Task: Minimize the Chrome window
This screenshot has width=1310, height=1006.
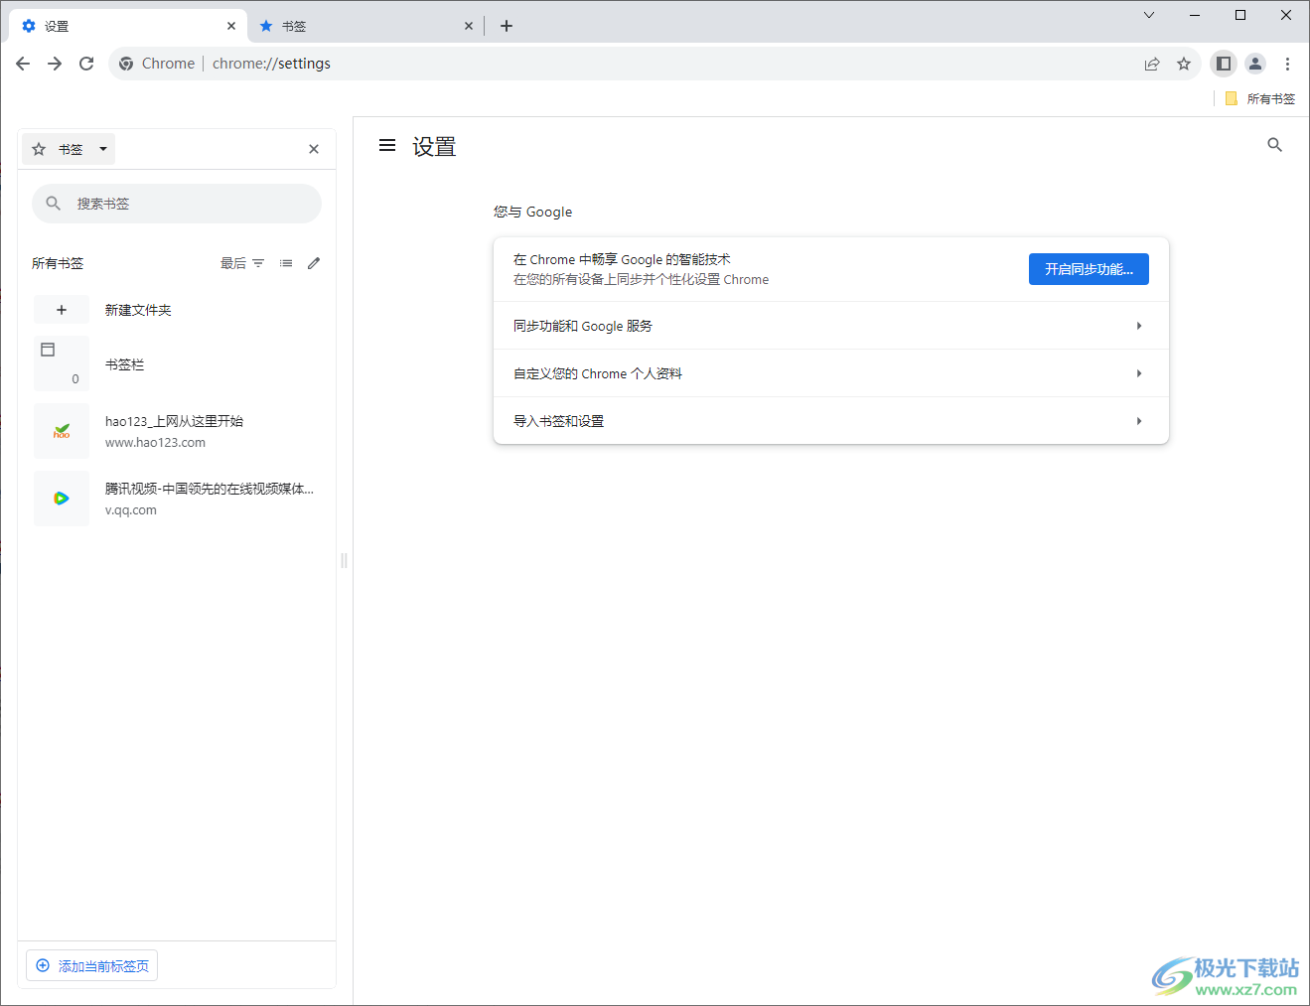Action: (x=1195, y=15)
